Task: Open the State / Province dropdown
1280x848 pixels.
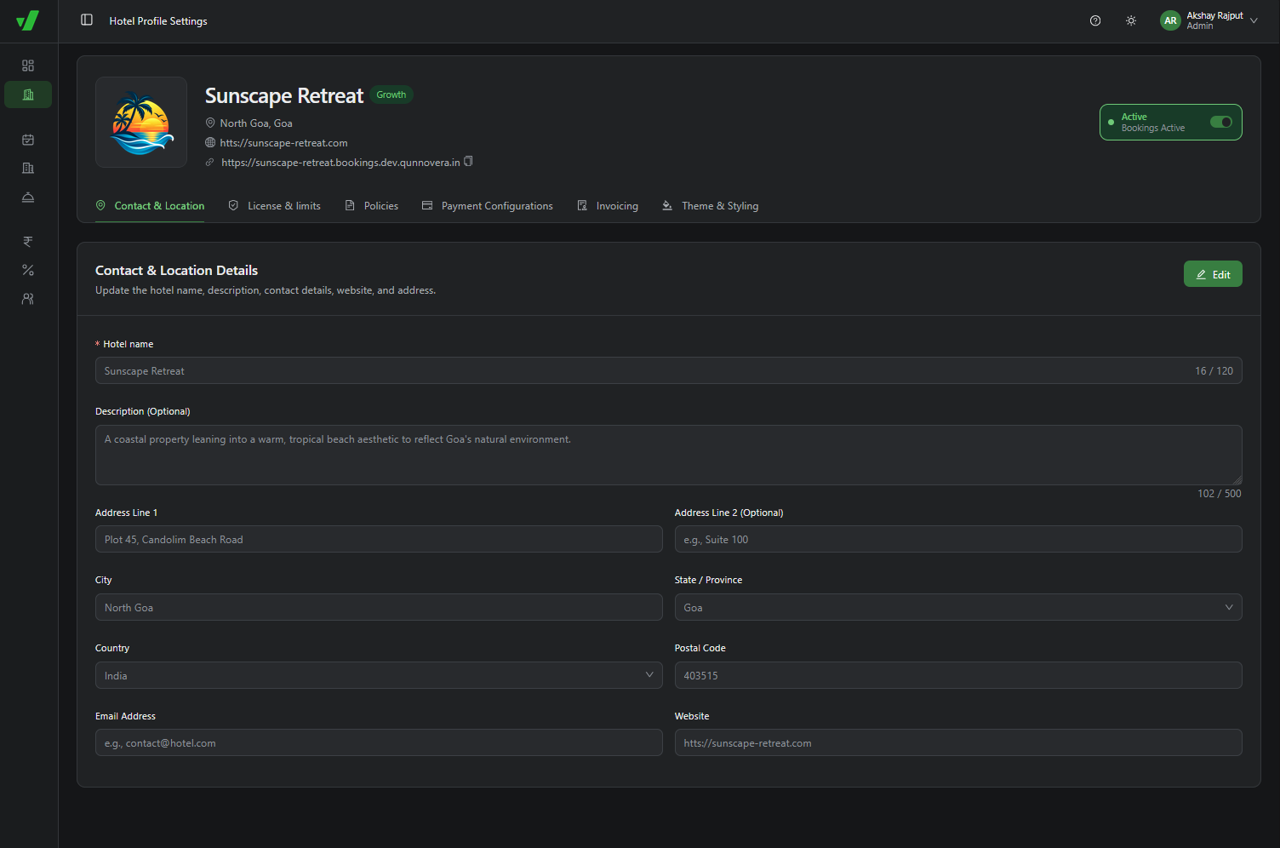Action: point(958,607)
